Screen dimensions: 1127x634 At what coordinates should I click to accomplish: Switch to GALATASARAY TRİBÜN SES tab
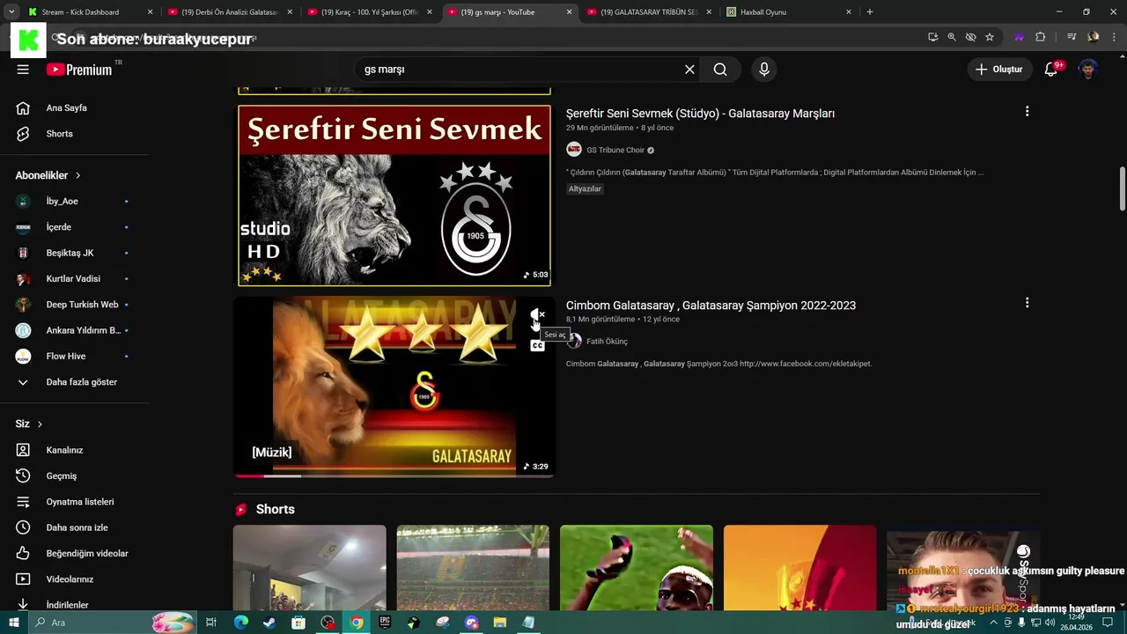click(x=650, y=12)
